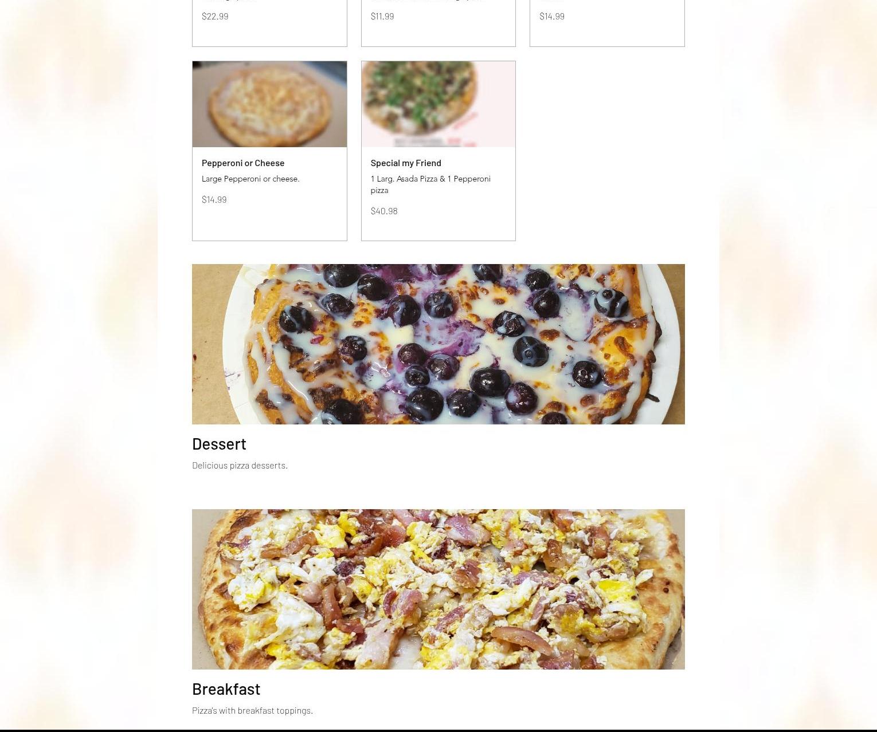Open the Pepperoni or Cheese pizza photo
877x732 pixels.
tap(269, 104)
